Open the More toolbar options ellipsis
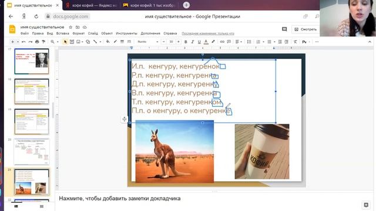The width and height of the screenshot is (376, 211). [317, 42]
